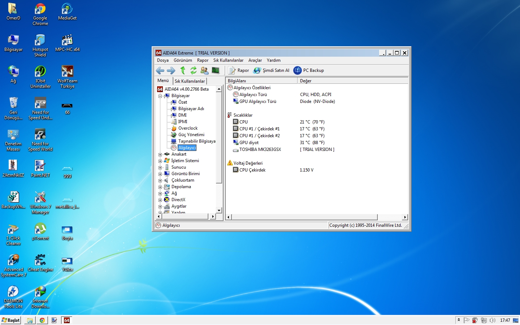
Task: Click the Chrome icon in taskbar
Action: tap(42, 320)
